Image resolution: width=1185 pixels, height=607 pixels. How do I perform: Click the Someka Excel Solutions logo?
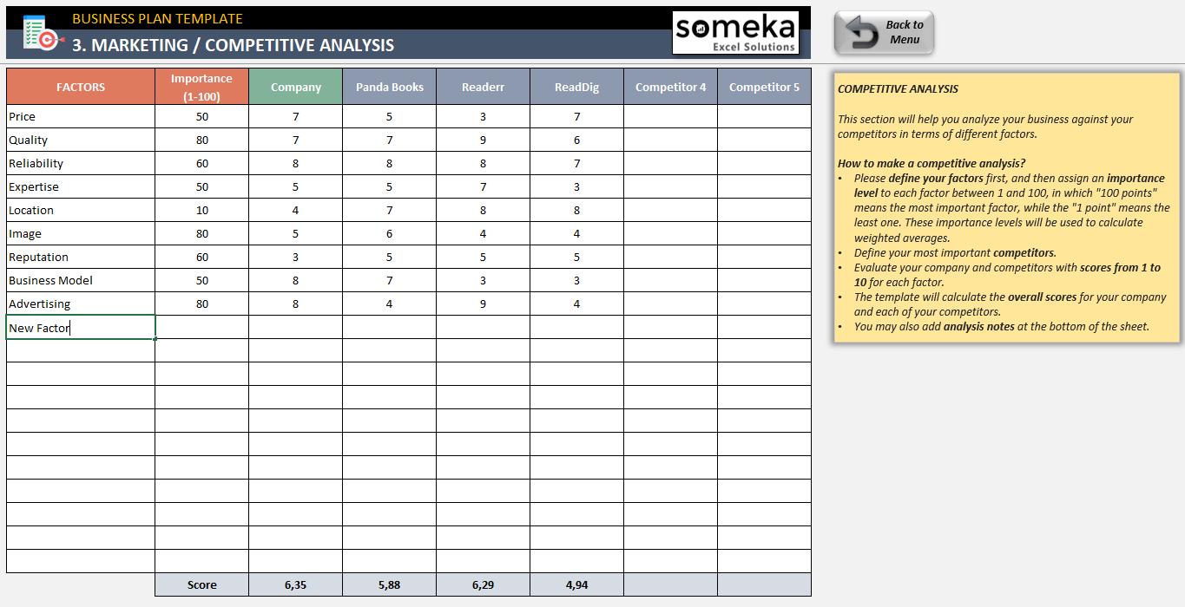point(735,33)
